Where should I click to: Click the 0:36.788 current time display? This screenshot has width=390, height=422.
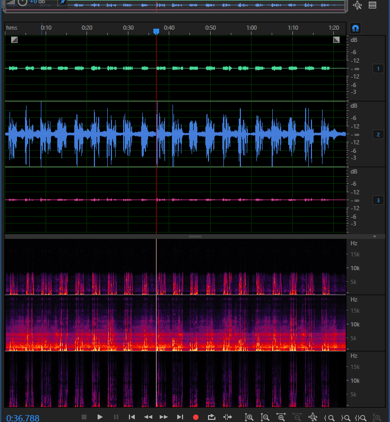pyautogui.click(x=23, y=418)
